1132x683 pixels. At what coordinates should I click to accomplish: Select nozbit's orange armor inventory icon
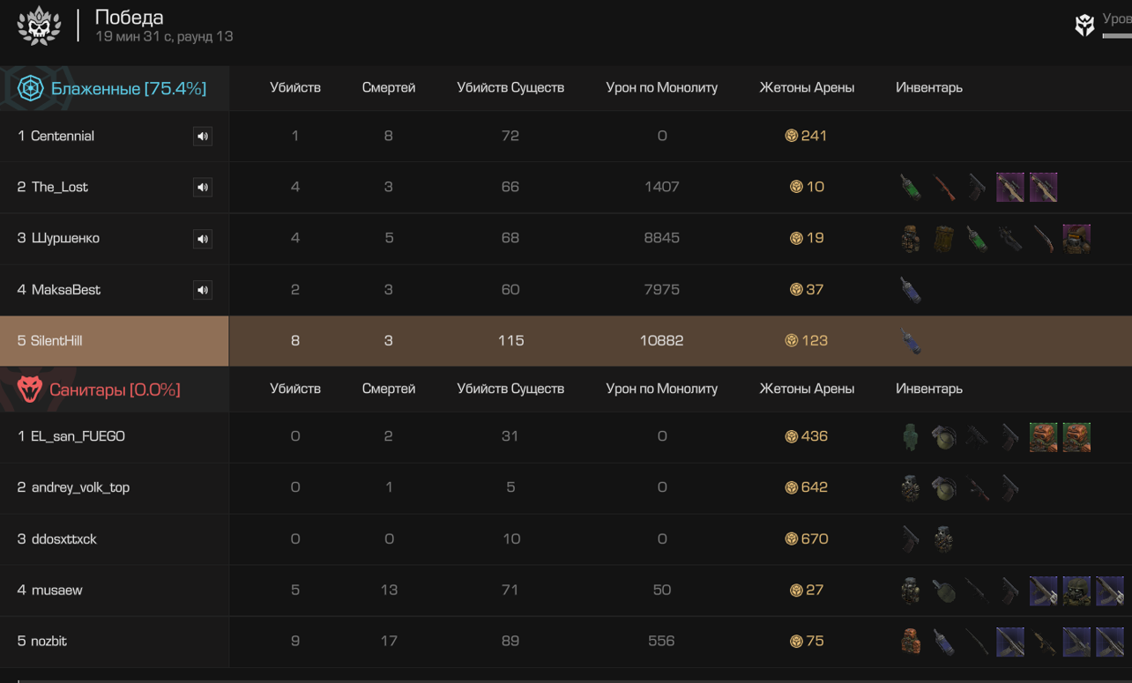tap(911, 642)
